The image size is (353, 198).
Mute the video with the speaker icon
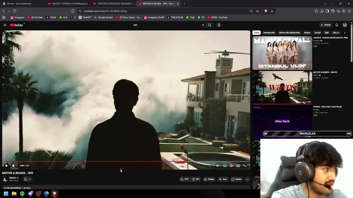(x=13, y=166)
